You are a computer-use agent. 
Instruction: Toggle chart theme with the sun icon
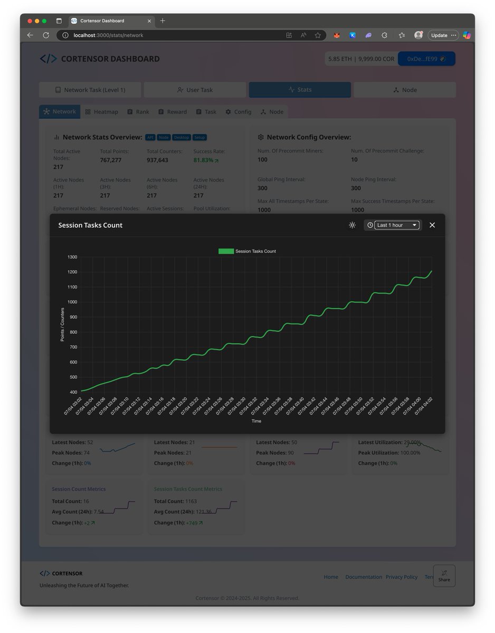352,225
